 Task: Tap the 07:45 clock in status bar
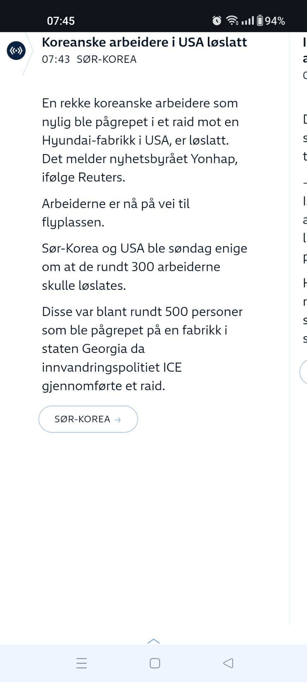61,21
